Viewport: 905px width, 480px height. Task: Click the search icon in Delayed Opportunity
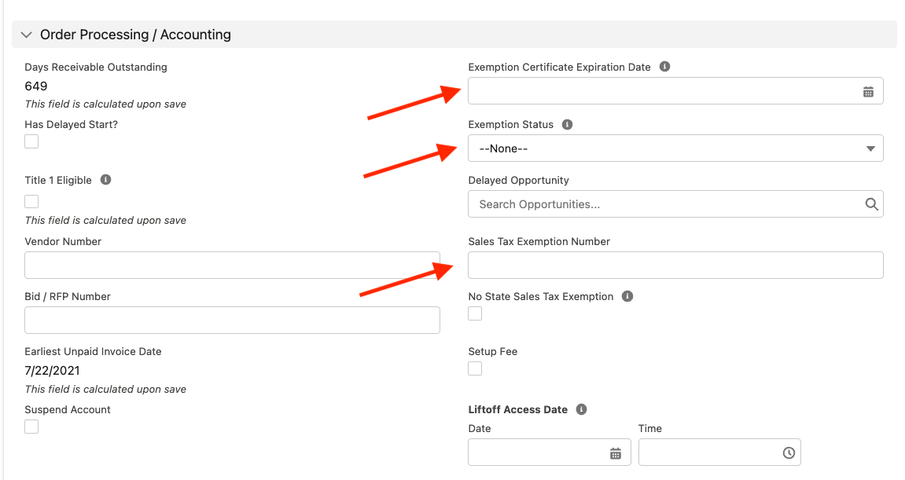(x=871, y=204)
